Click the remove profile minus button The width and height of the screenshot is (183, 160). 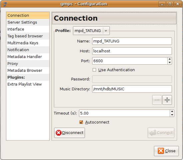[x=157, y=100]
